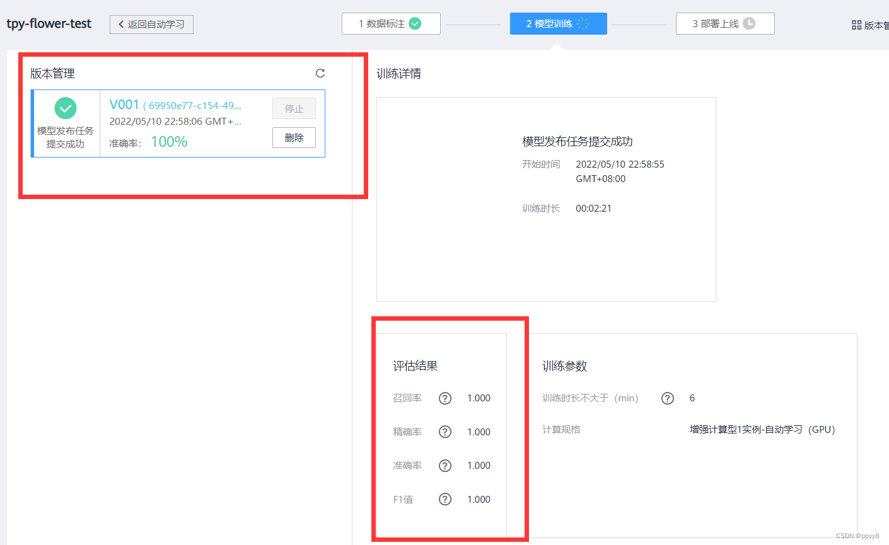The width and height of the screenshot is (889, 545).
Task: Click help icon next to 训练时长不大于
Action: tap(667, 398)
